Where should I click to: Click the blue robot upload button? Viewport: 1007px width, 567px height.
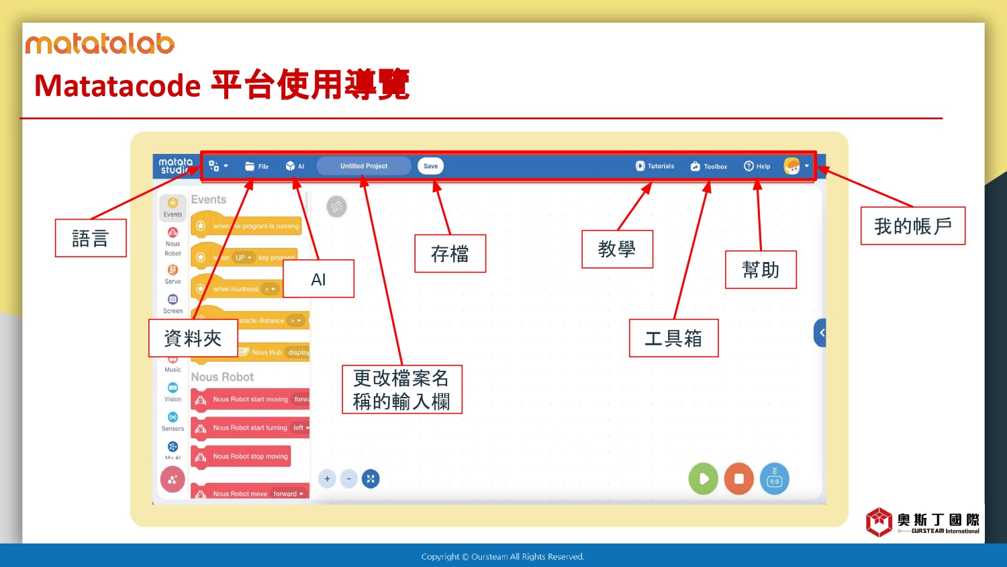(775, 479)
